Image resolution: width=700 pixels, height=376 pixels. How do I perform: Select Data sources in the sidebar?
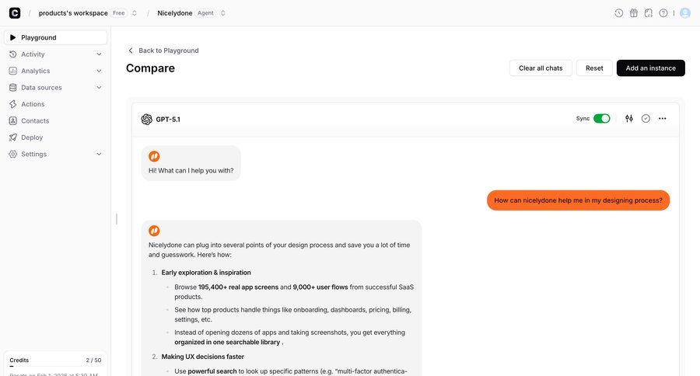point(55,88)
